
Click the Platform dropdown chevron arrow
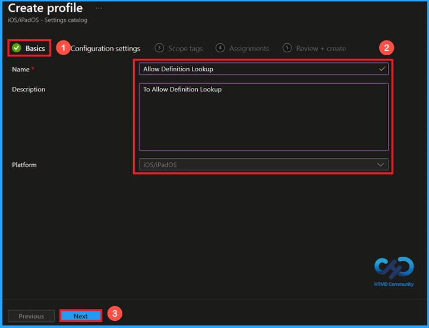tap(380, 165)
